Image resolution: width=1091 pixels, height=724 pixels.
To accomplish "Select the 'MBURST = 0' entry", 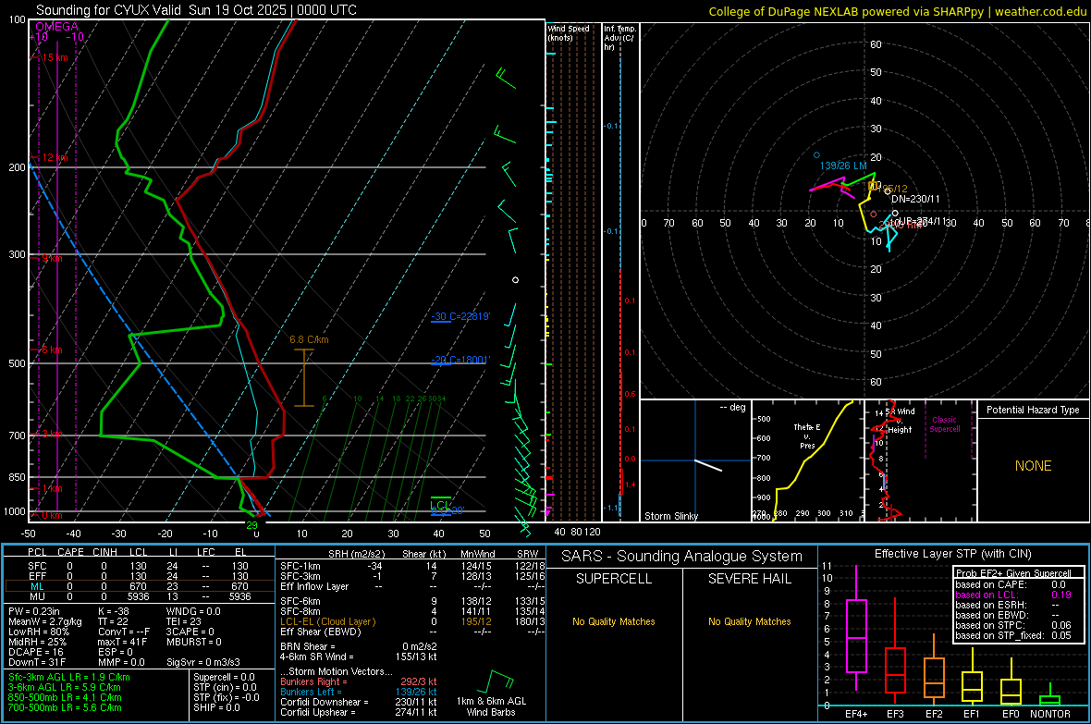I will (193, 642).
